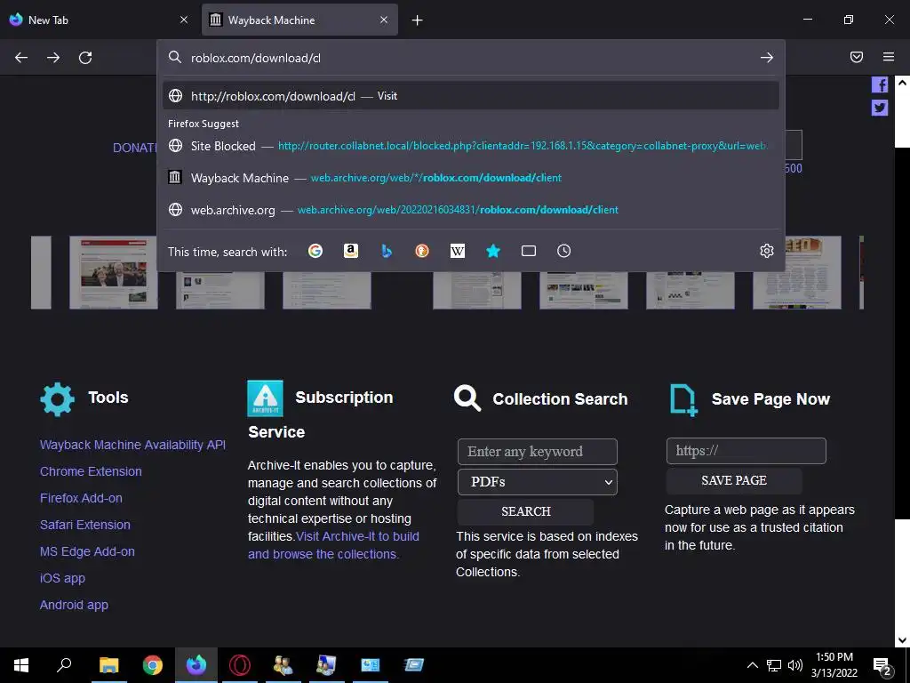Open the volume control in tray
The width and height of the screenshot is (910, 683).
[795, 665]
